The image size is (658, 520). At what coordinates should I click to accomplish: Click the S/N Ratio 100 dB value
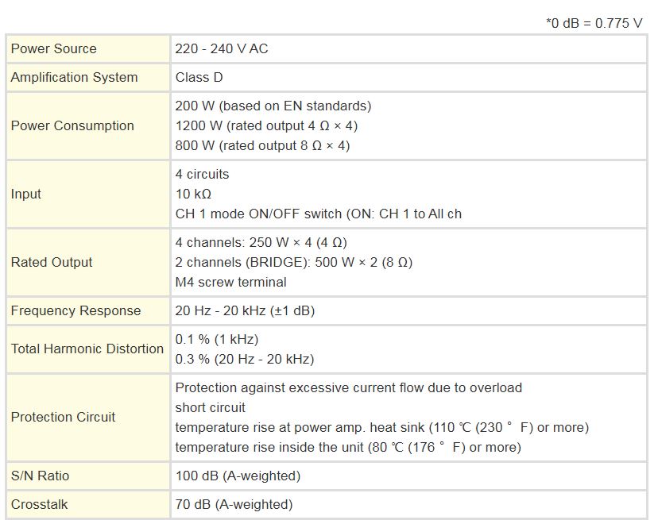click(238, 476)
